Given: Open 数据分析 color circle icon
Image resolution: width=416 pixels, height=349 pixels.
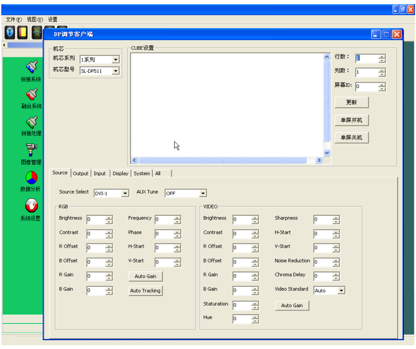Looking at the screenshot, I should (x=32, y=177).
